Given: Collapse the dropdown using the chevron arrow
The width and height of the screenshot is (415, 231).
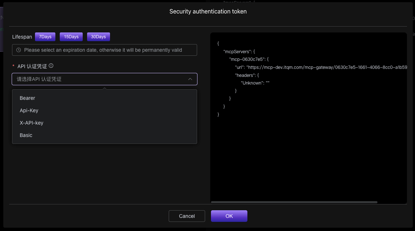Looking at the screenshot, I should click(190, 79).
